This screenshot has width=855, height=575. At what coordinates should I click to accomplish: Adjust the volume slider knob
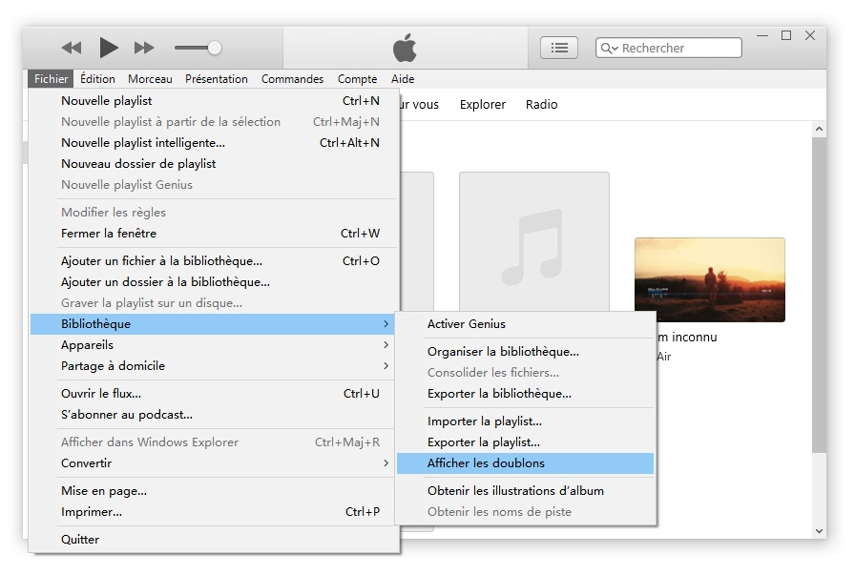tap(215, 48)
